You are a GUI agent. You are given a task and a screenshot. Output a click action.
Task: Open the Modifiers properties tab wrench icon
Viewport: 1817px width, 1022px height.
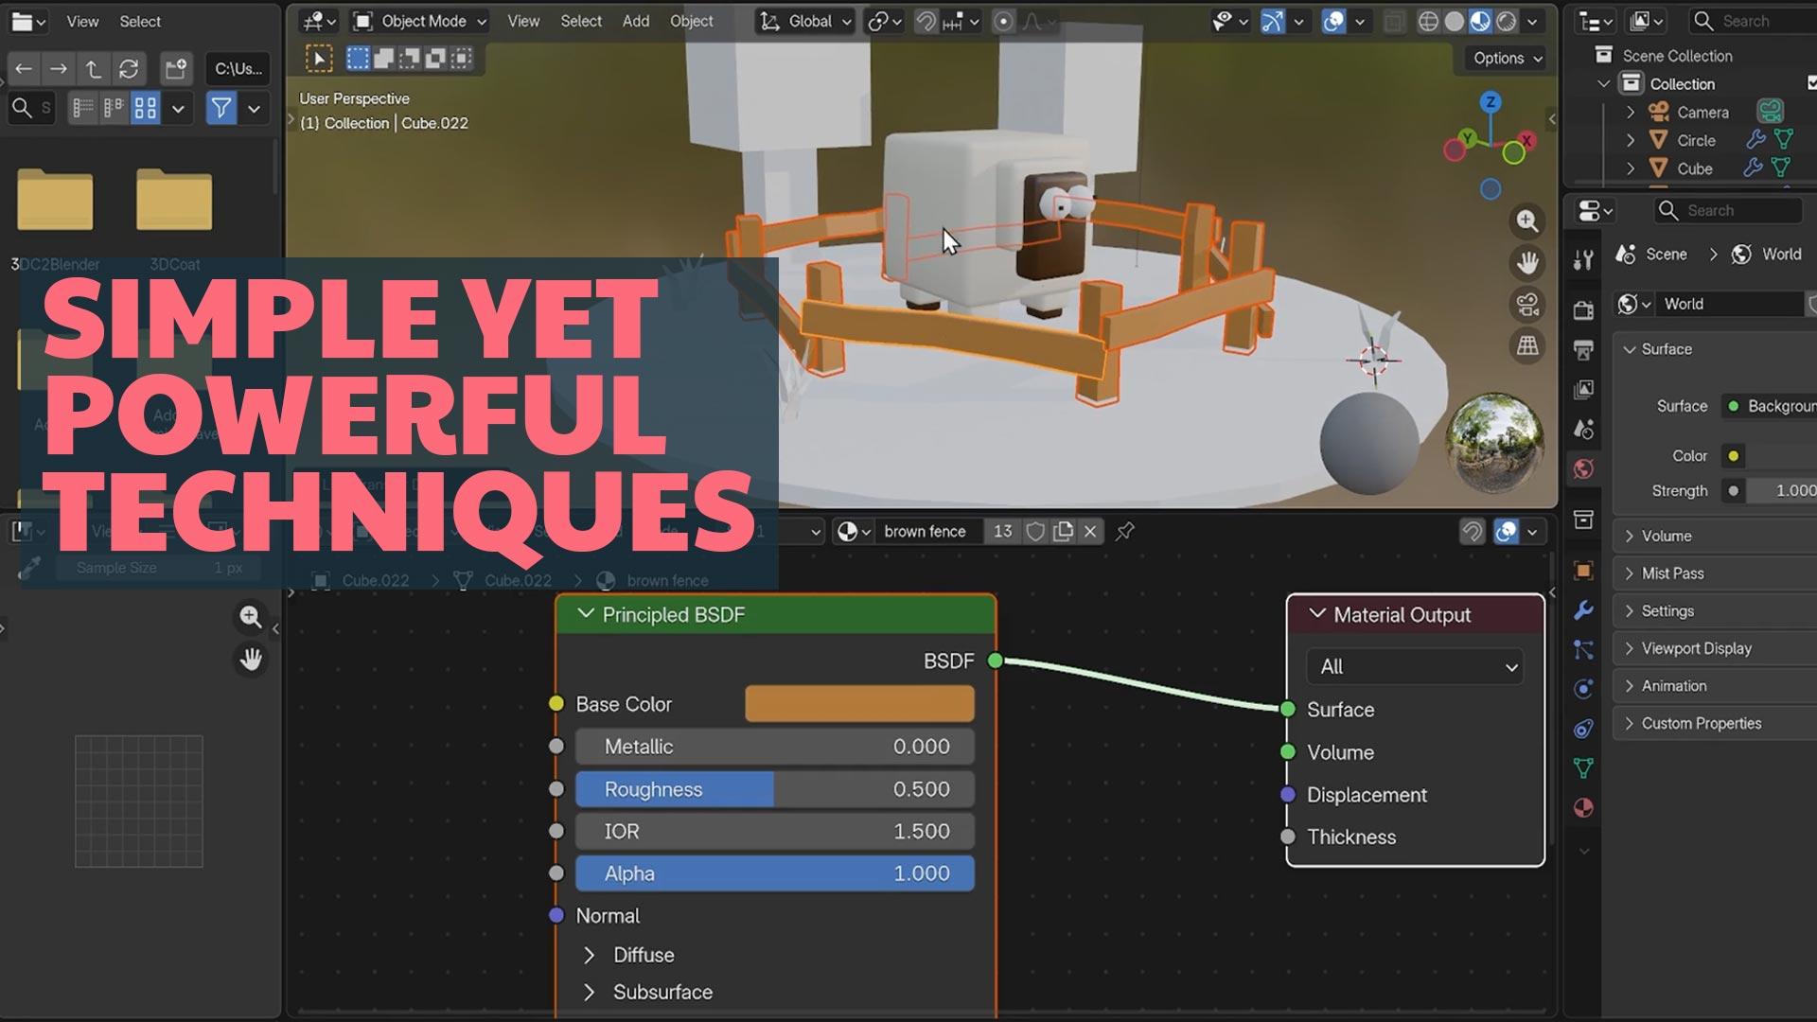click(x=1583, y=609)
